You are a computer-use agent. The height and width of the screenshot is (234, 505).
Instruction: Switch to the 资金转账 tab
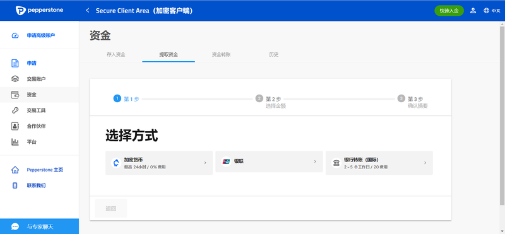pos(221,55)
